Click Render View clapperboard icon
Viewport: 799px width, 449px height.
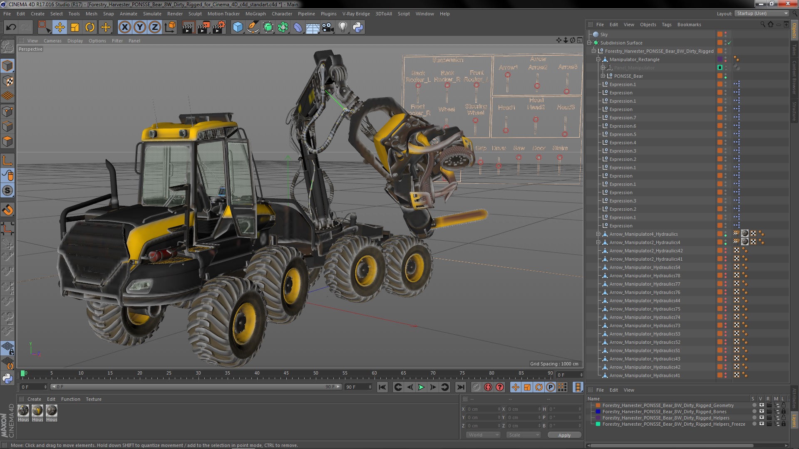pos(188,27)
